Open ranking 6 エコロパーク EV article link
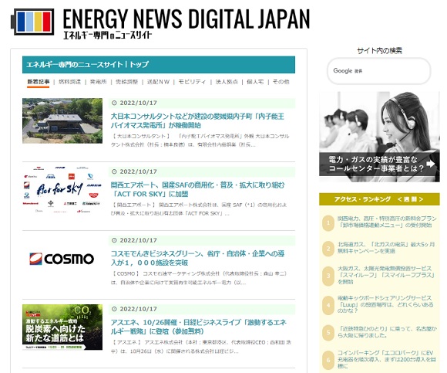The image size is (447, 373). [x=387, y=359]
